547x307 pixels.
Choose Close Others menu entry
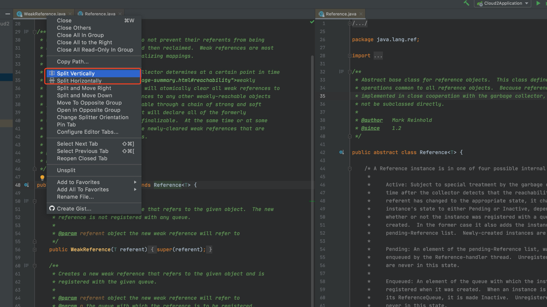94,28
